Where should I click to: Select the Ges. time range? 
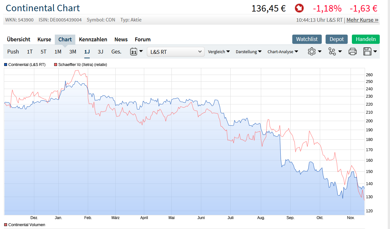(116, 52)
